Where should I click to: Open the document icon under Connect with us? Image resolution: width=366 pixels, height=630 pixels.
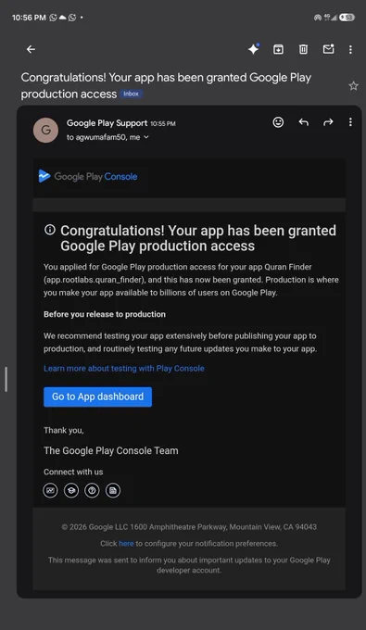[x=113, y=491]
